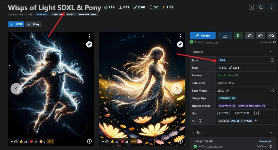
Task: Click thumbs-up reaction 39 on woman image
Action: pos(115,142)
